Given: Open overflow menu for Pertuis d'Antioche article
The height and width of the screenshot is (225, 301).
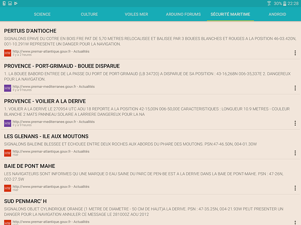Looking at the screenshot, I should [295, 53].
